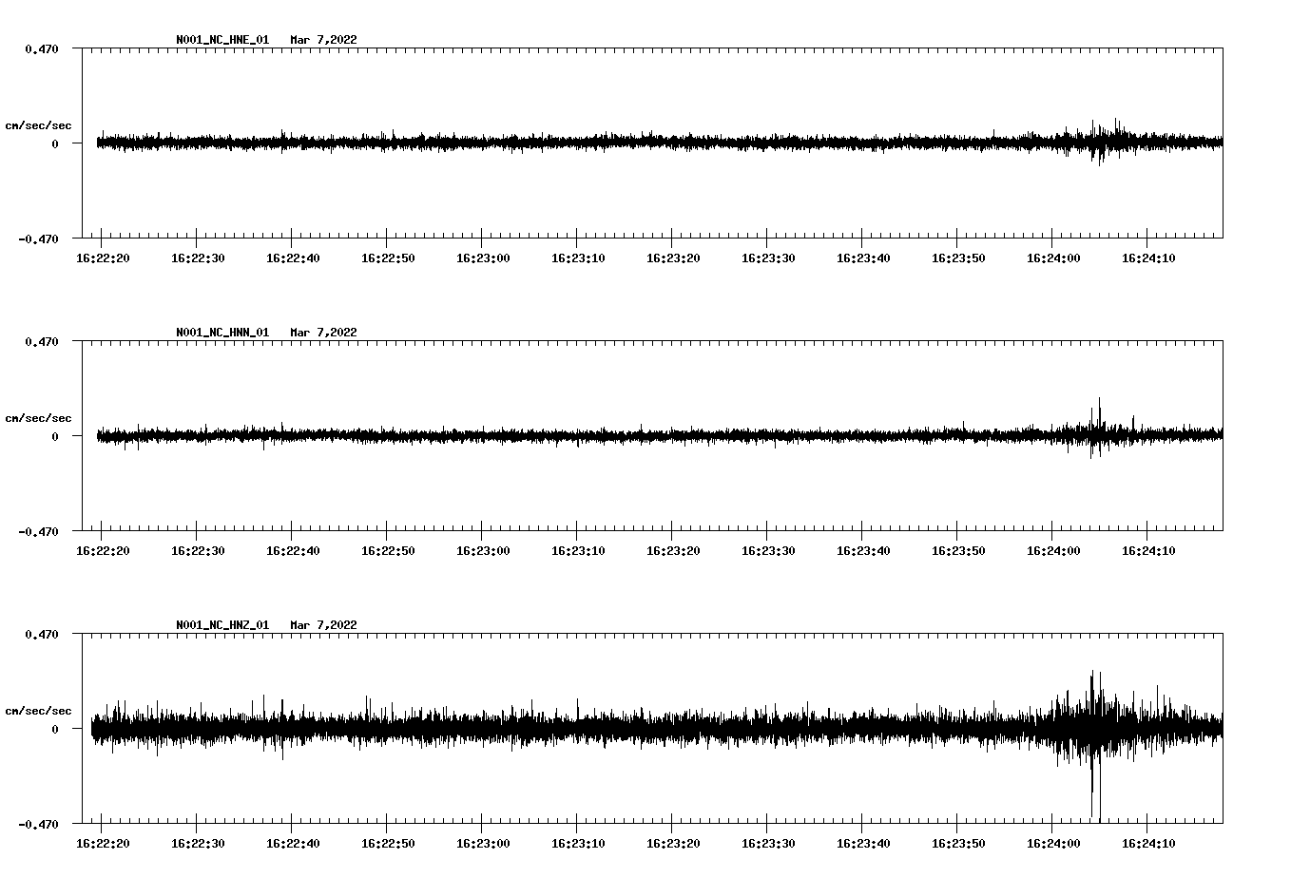Click 16:23:20 time label under HNN plot
Screen dimensions: 1291x878
click(673, 550)
